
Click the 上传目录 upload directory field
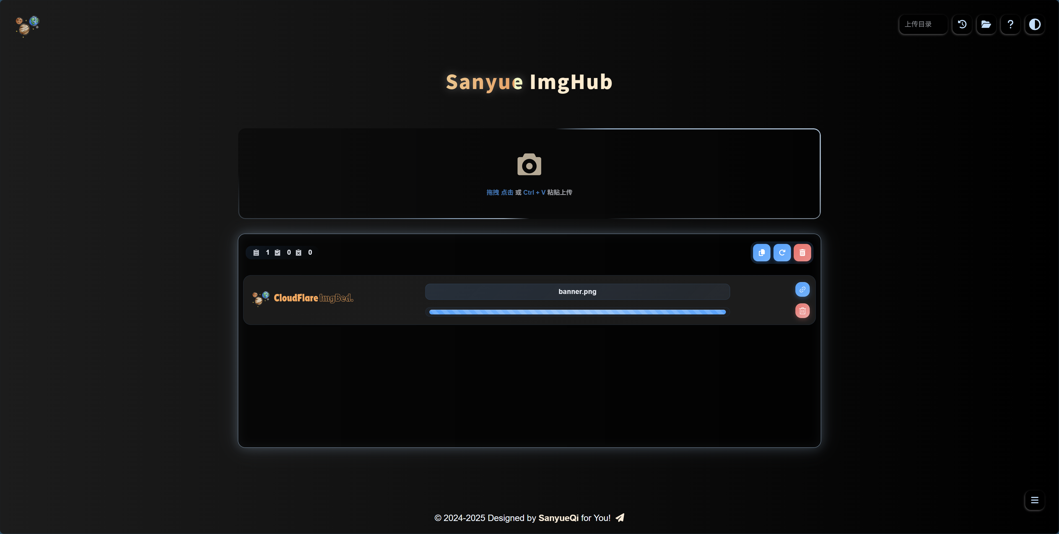[x=923, y=24]
